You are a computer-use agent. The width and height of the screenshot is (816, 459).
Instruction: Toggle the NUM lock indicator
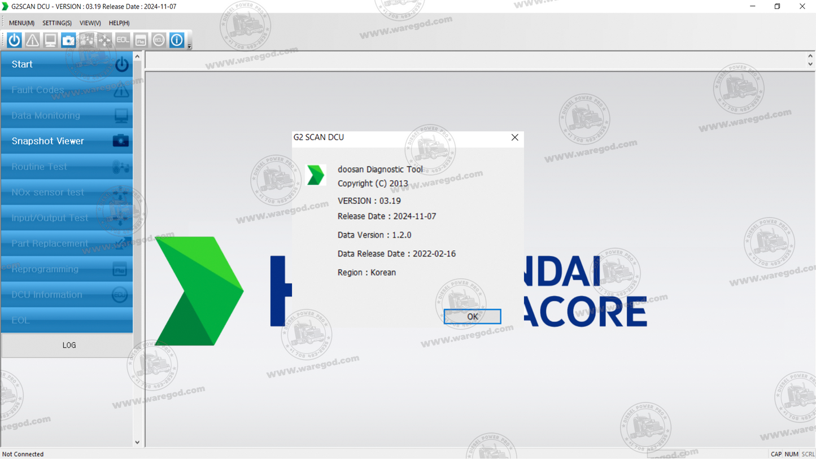(792, 454)
